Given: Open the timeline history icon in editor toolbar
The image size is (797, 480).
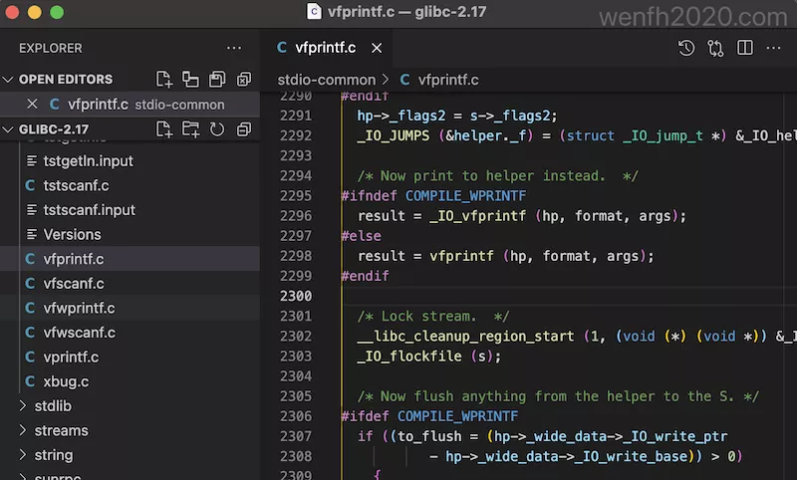Looking at the screenshot, I should tap(686, 48).
